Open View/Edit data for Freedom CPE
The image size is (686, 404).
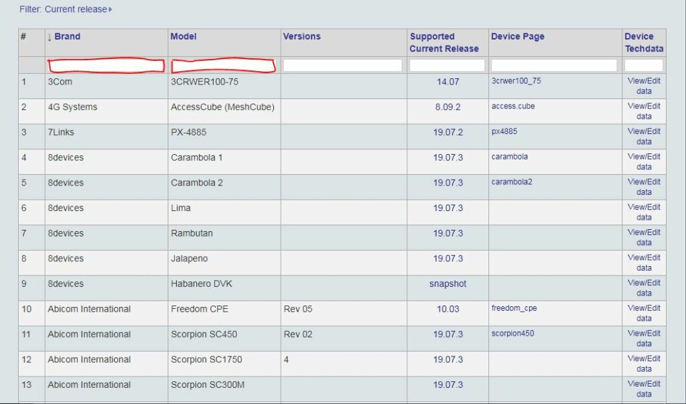pyautogui.click(x=644, y=314)
